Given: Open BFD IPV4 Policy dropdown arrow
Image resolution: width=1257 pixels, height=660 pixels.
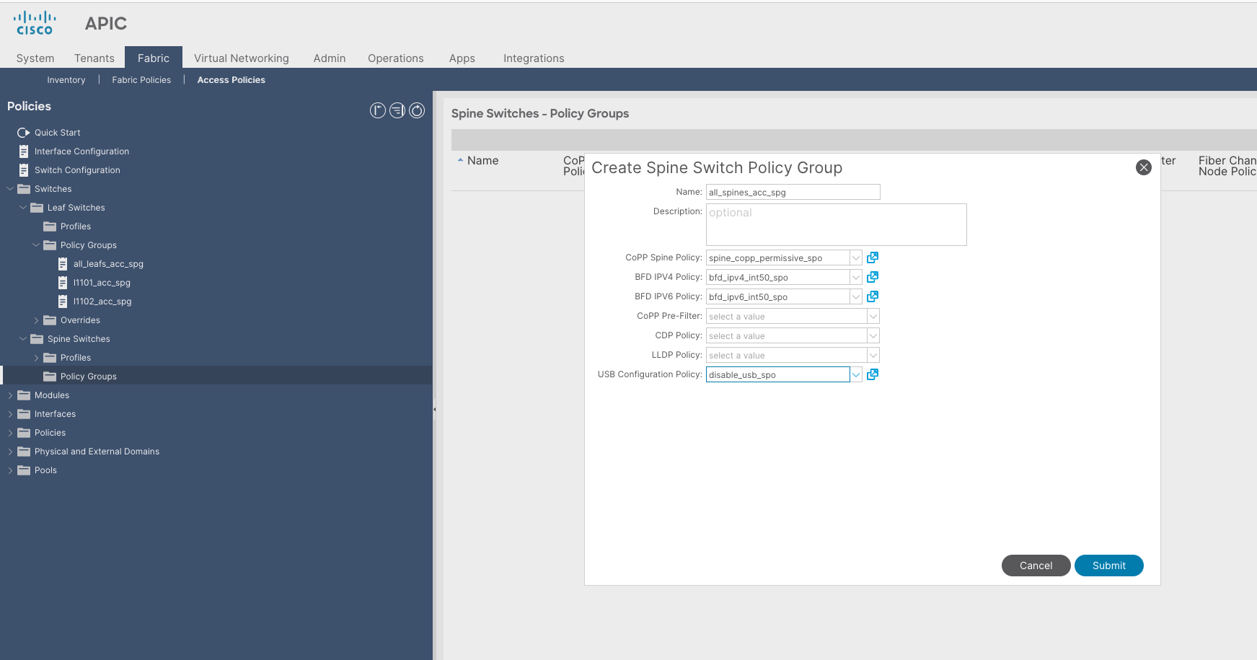Looking at the screenshot, I should (856, 277).
